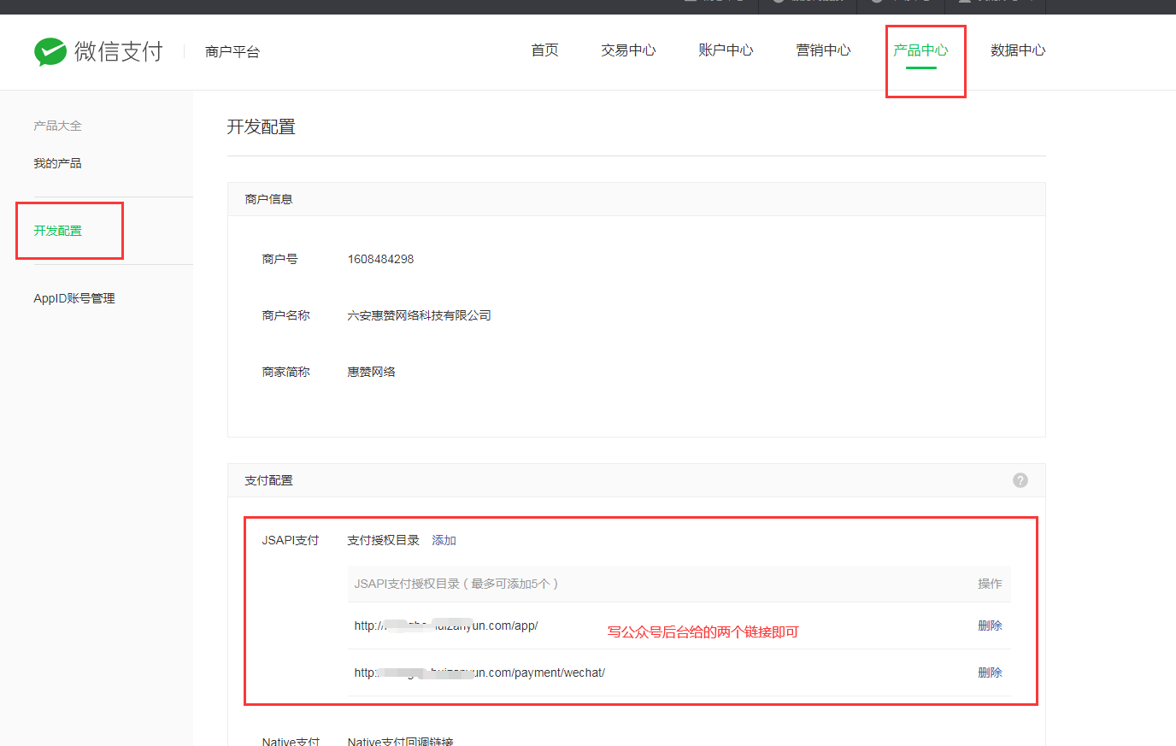Open the 数据中心 tab
This screenshot has width=1176, height=746.
[x=1018, y=50]
